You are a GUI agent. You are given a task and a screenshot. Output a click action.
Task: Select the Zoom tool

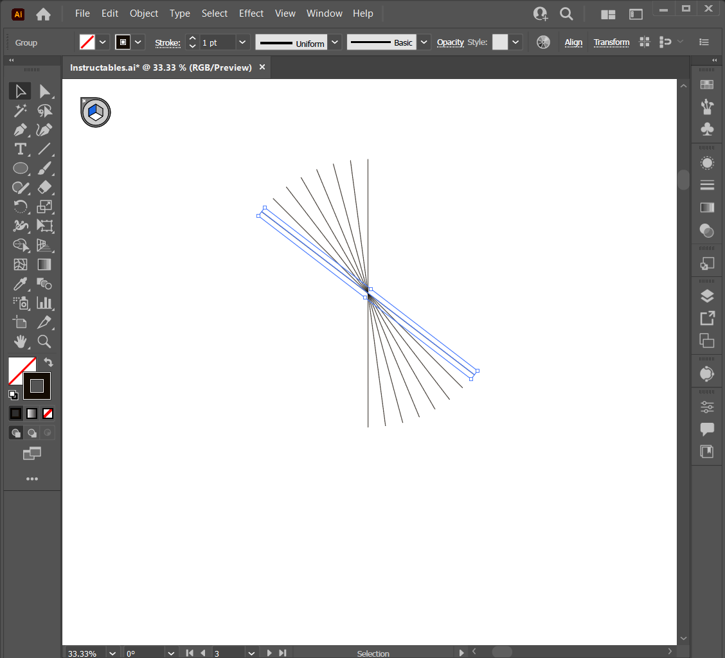point(44,341)
